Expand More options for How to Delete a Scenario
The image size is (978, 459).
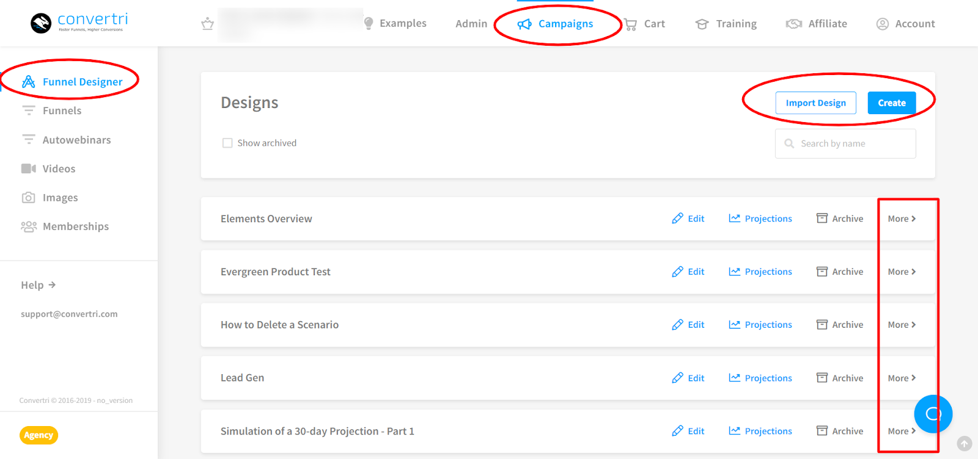tap(902, 325)
